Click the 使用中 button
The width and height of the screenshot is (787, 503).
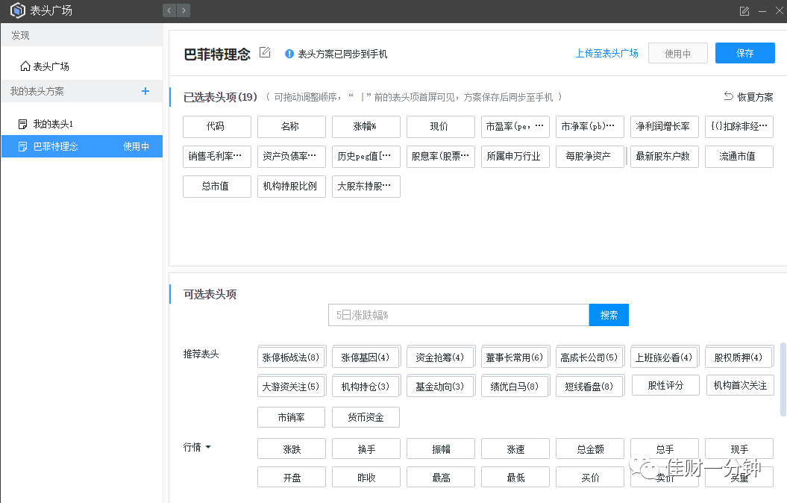[677, 53]
